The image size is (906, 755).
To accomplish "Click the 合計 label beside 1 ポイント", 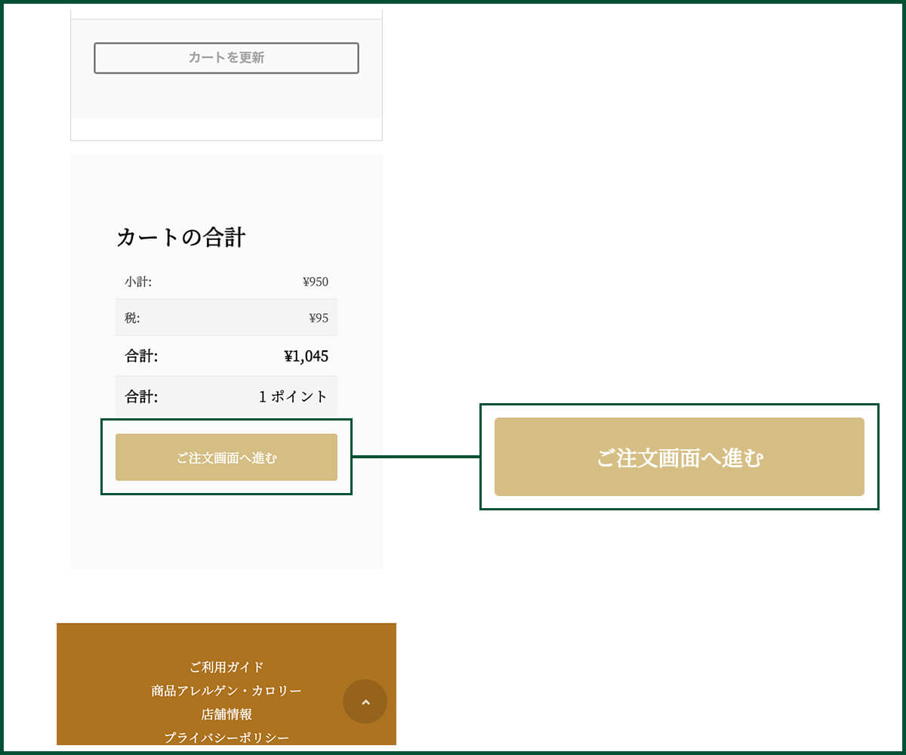I will (x=141, y=396).
